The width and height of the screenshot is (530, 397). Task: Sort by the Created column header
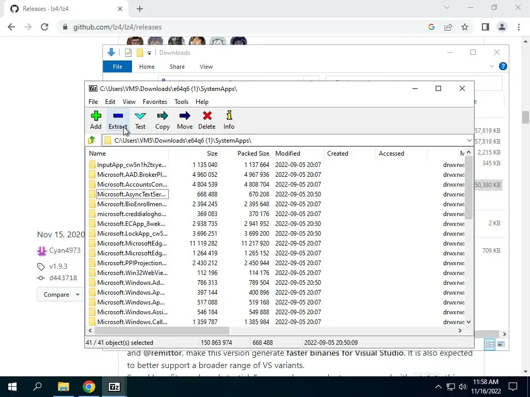pos(349,153)
